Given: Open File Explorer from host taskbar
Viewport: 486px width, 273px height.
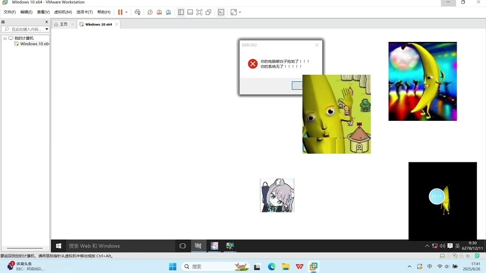Looking at the screenshot, I should [286, 266].
